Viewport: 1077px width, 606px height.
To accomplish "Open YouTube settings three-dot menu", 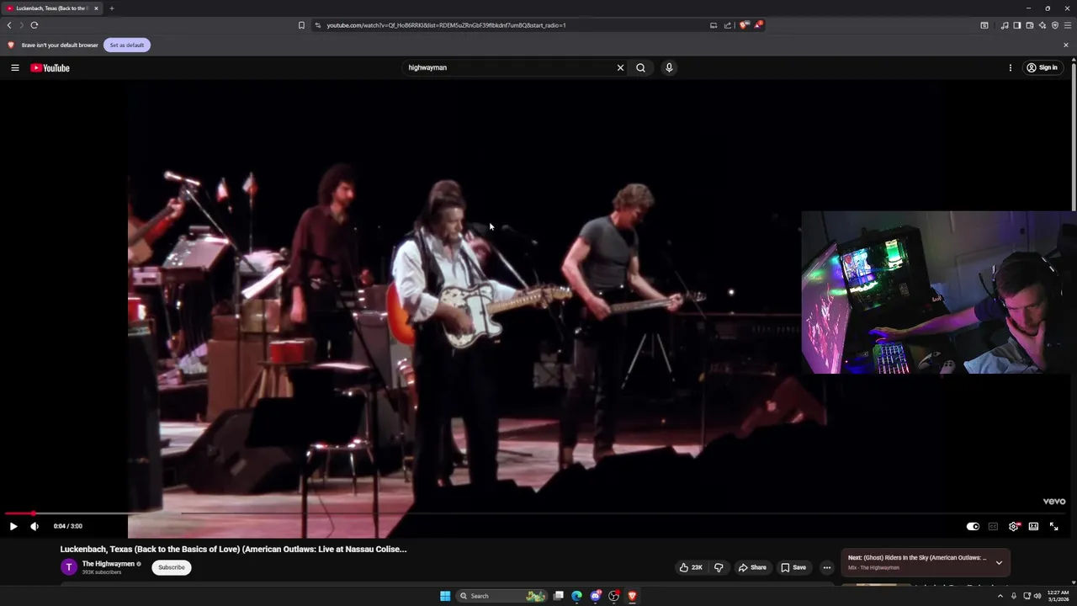I will point(1011,68).
